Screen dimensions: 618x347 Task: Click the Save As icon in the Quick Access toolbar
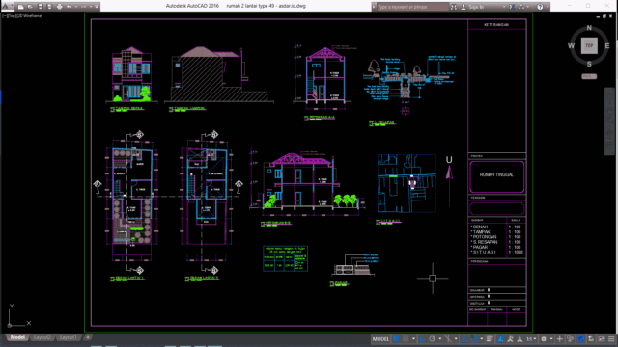49,7
